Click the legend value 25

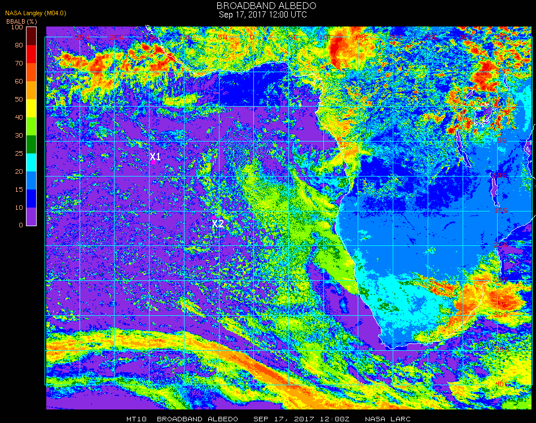19,153
